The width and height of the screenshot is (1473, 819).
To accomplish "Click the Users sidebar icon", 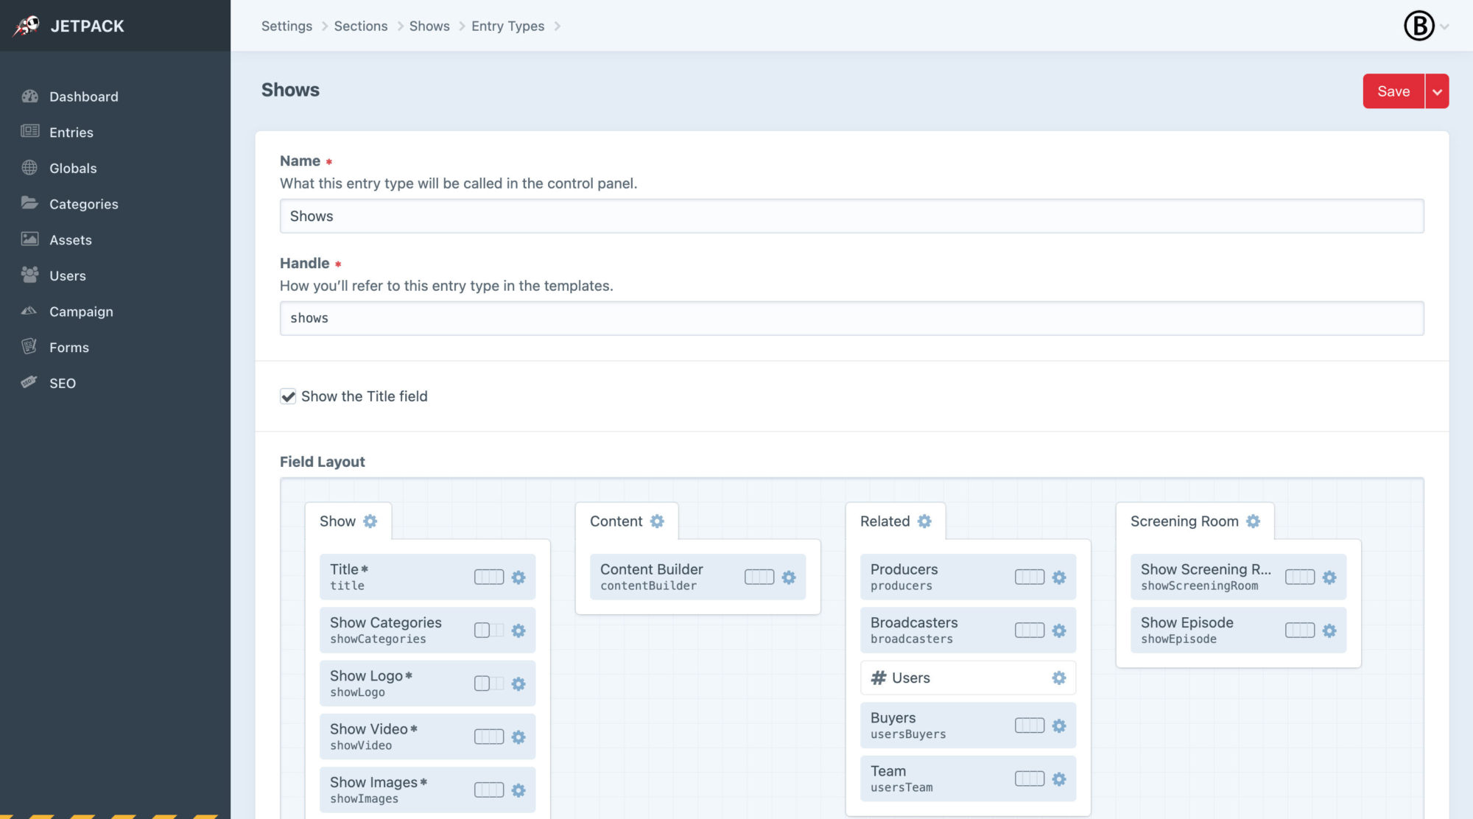I will 28,275.
